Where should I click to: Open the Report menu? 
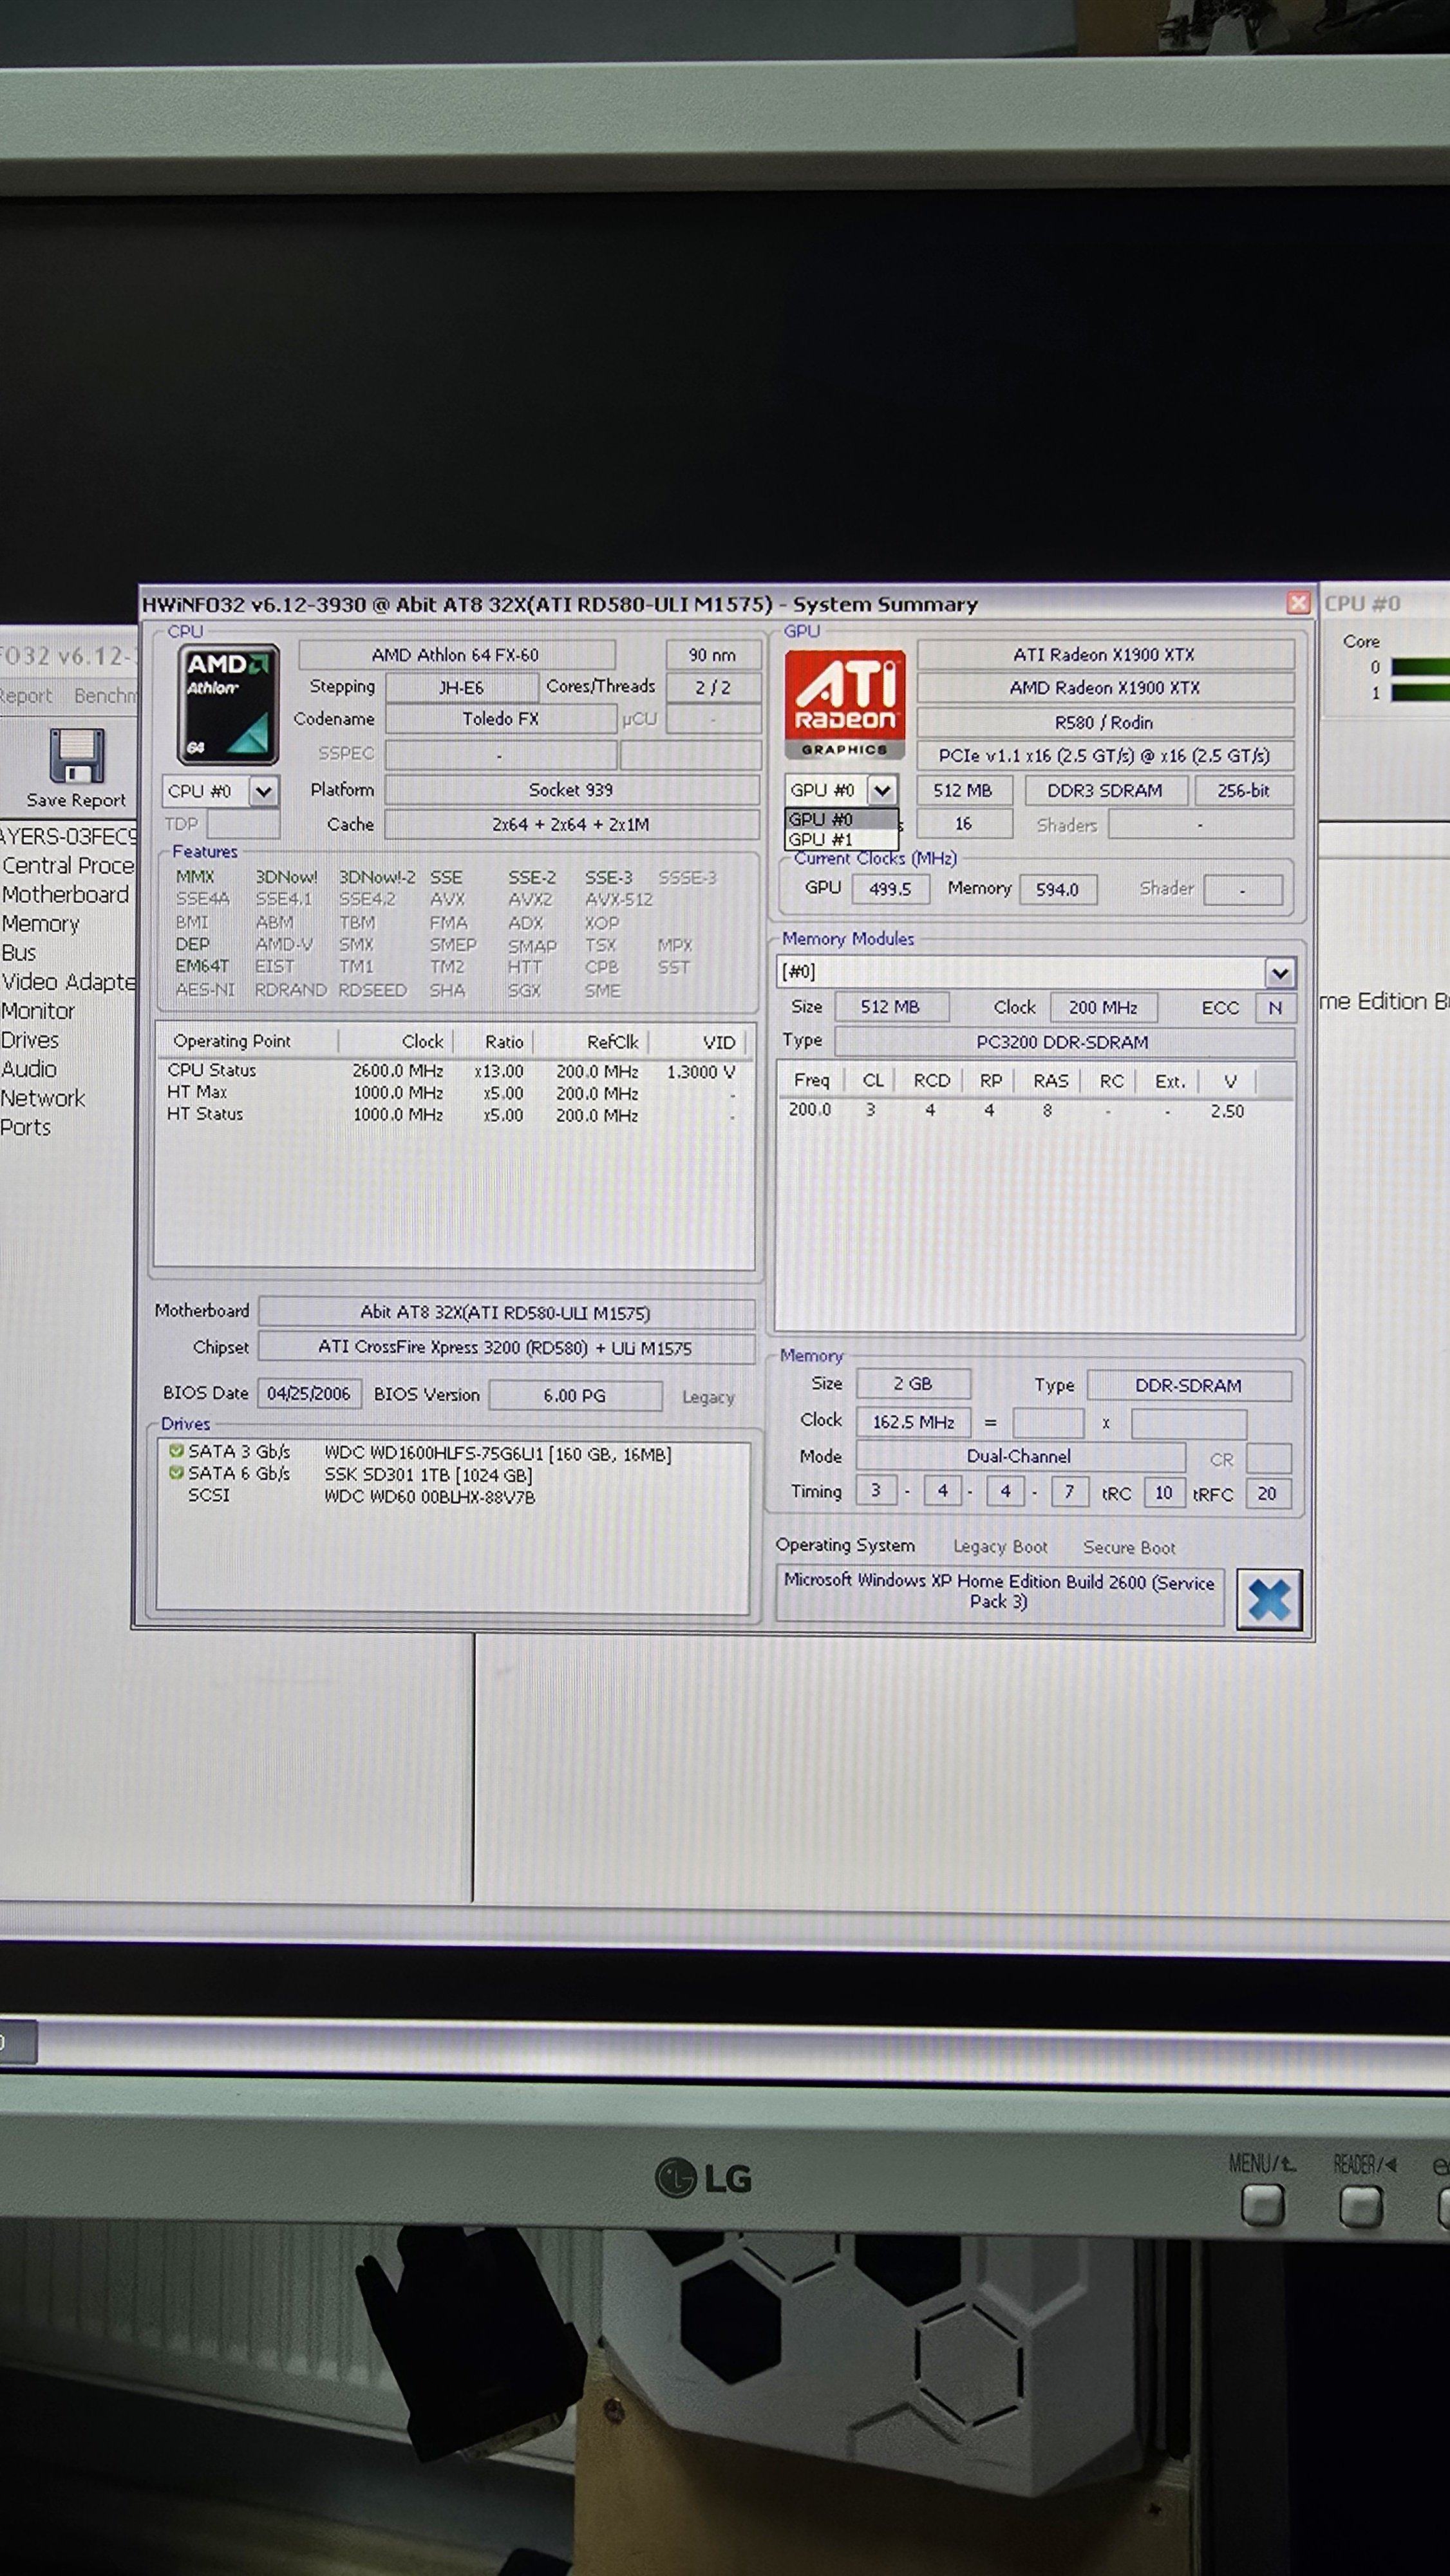[x=26, y=696]
